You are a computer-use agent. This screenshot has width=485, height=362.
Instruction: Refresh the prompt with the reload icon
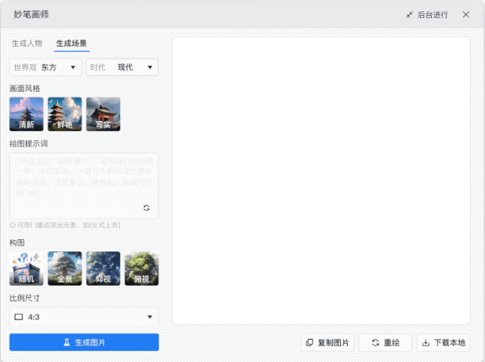click(146, 208)
